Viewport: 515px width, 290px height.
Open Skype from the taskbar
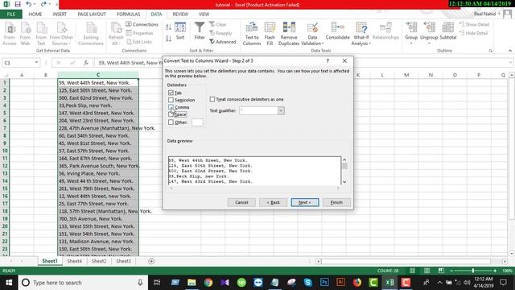[x=307, y=283]
